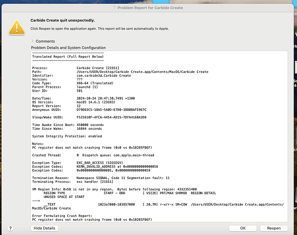Click 'Translated Report (Full Report Below)' line
Screen dimensions: 297x235
pyautogui.click(x=68, y=56)
